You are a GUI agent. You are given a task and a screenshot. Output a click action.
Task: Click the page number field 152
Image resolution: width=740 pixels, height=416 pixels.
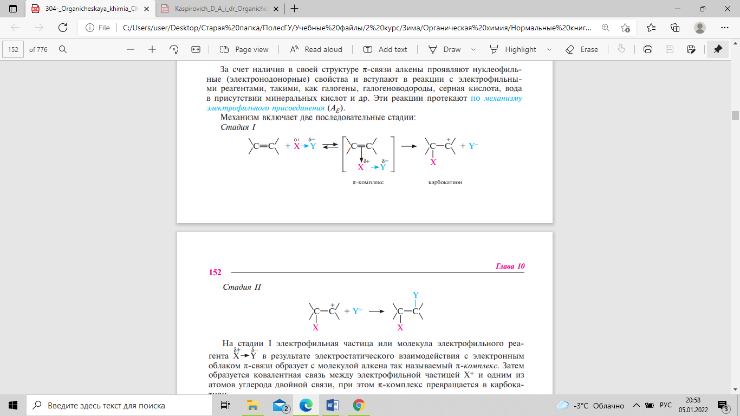[x=14, y=49]
